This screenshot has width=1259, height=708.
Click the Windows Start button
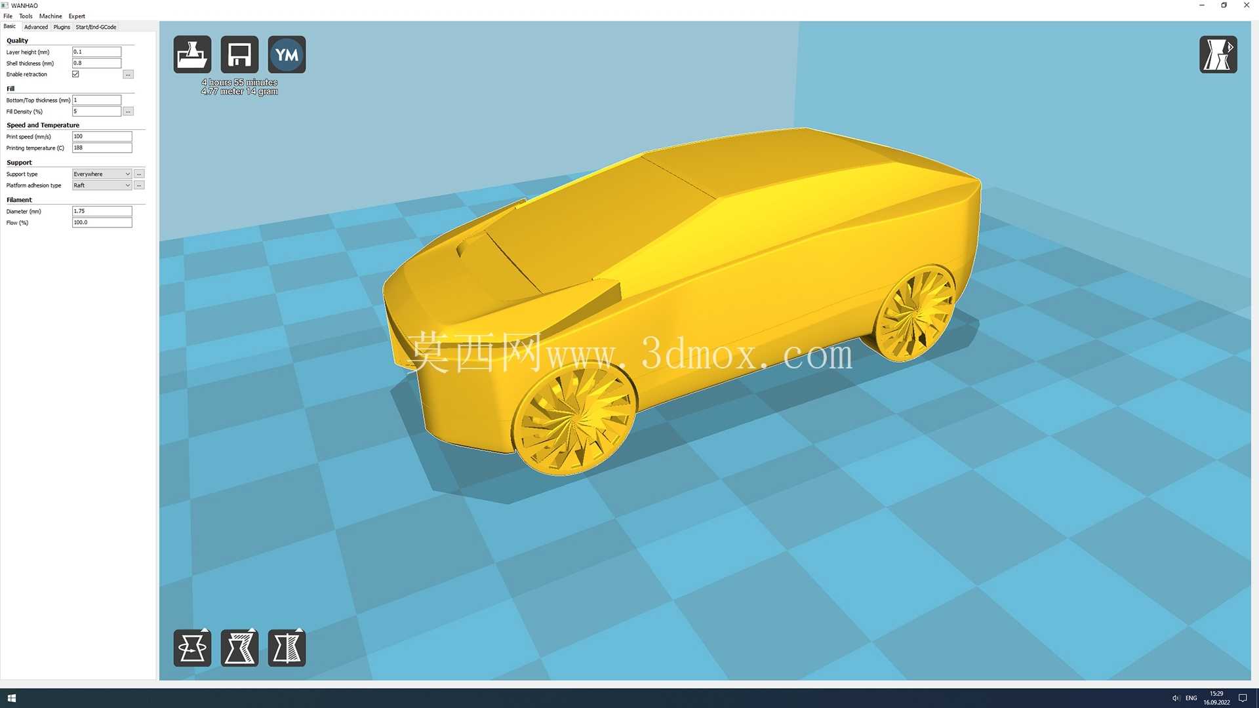11,698
